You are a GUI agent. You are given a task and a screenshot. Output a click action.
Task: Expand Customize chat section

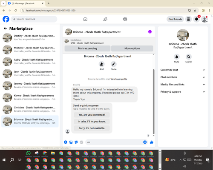[x=183, y=70]
